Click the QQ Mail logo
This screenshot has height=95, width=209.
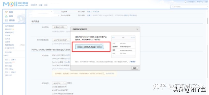15,4
